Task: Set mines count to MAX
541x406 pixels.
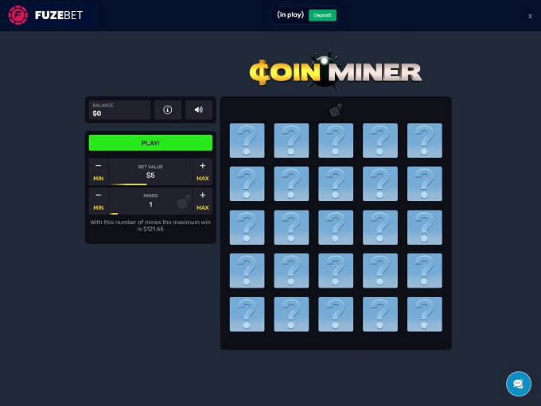Action: (x=202, y=208)
